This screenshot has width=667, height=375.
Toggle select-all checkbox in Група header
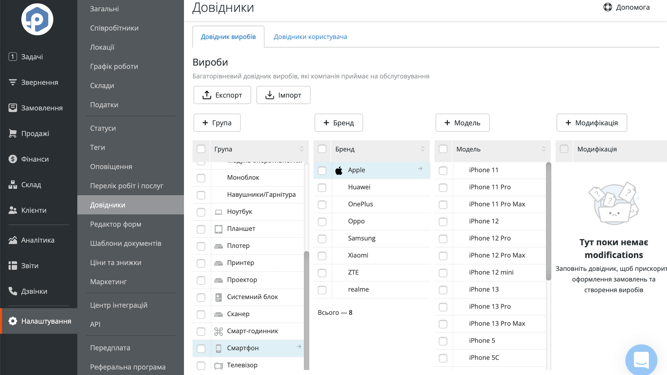coord(201,149)
